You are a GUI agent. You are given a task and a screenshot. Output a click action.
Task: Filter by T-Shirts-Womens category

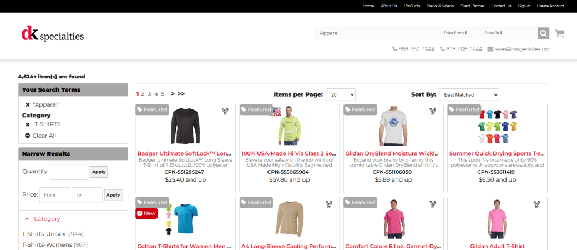pos(55,245)
